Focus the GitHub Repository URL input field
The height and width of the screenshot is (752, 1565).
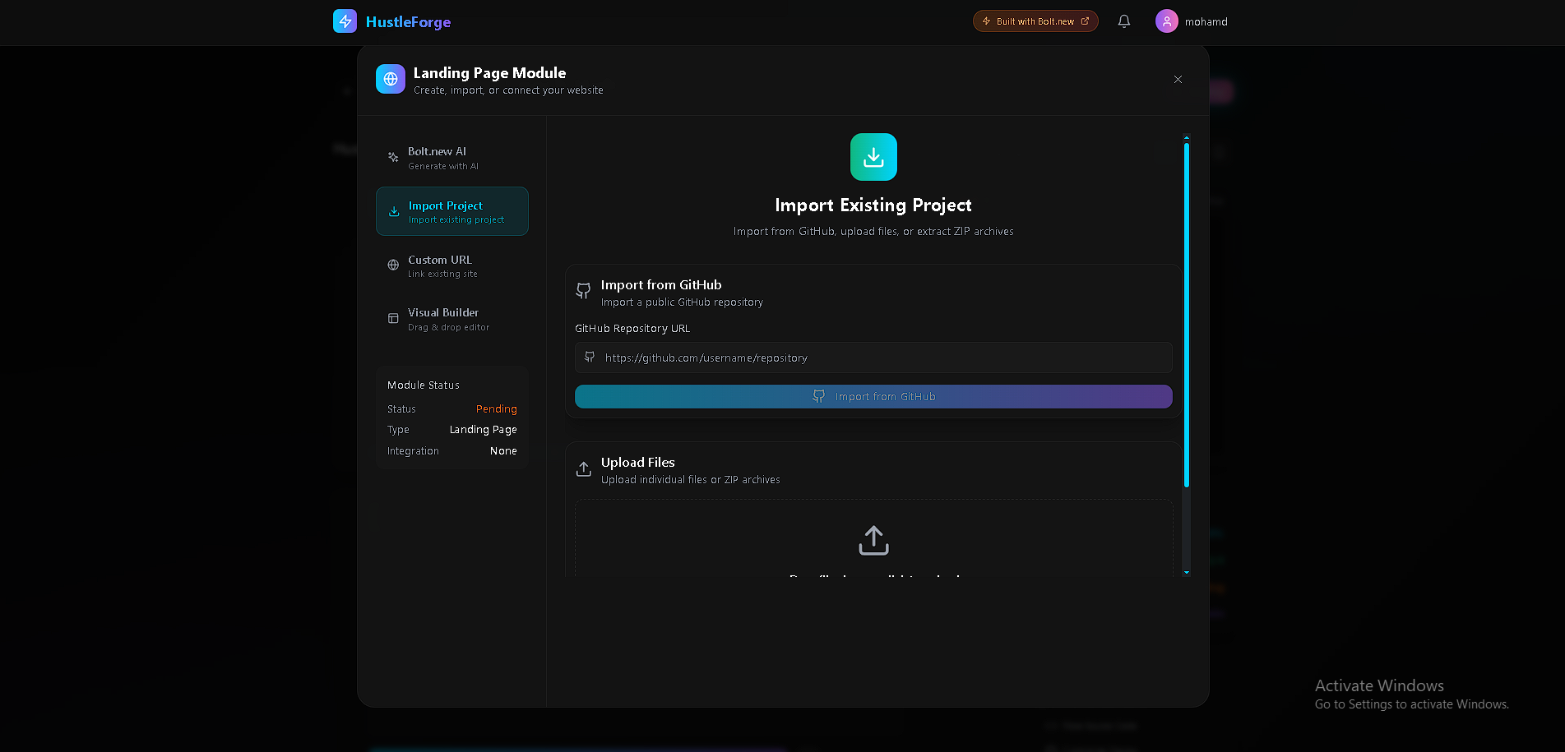[x=873, y=358]
